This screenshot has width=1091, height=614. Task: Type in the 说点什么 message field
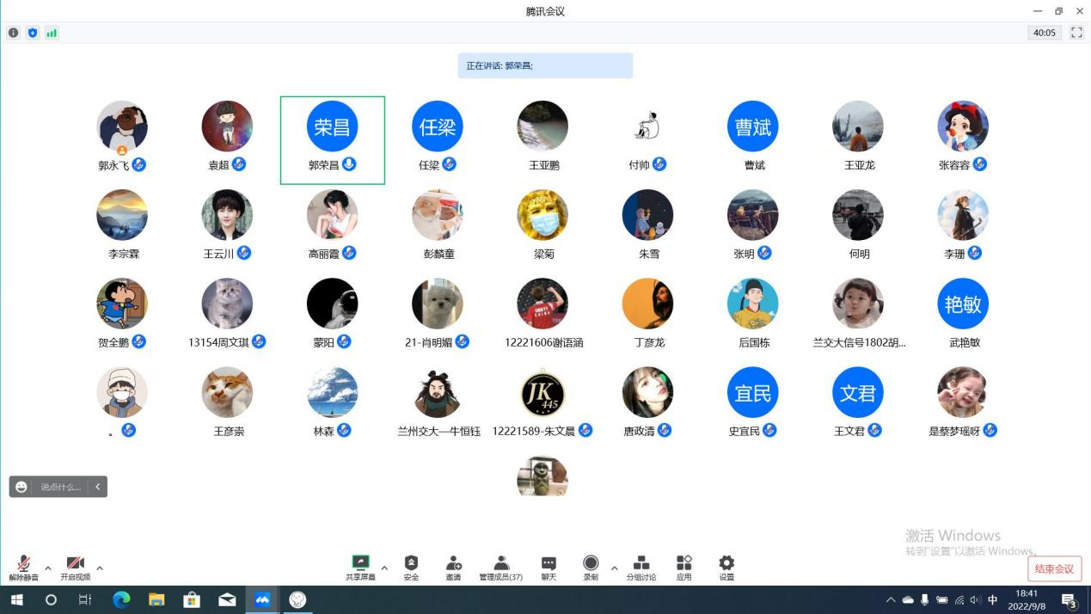click(x=60, y=487)
